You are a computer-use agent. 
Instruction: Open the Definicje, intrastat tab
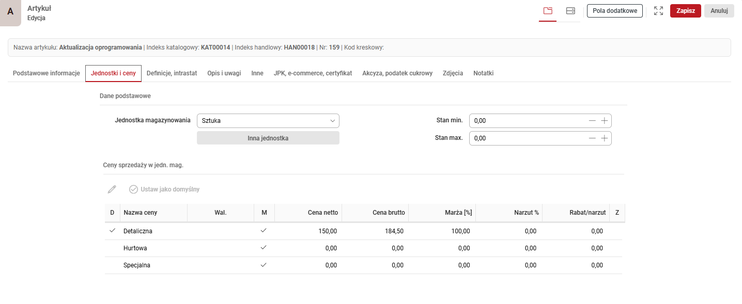[172, 73]
